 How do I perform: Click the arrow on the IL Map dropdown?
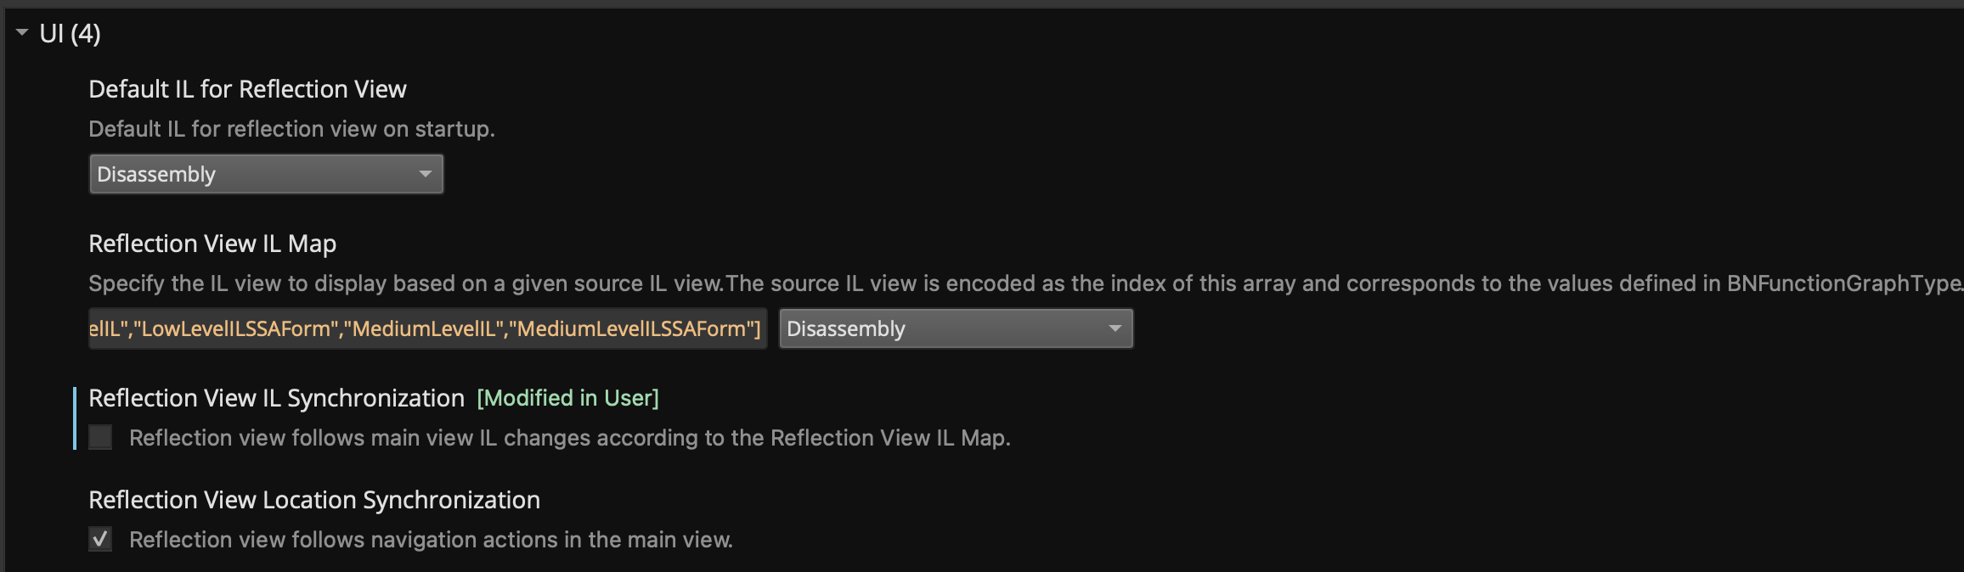1115,328
